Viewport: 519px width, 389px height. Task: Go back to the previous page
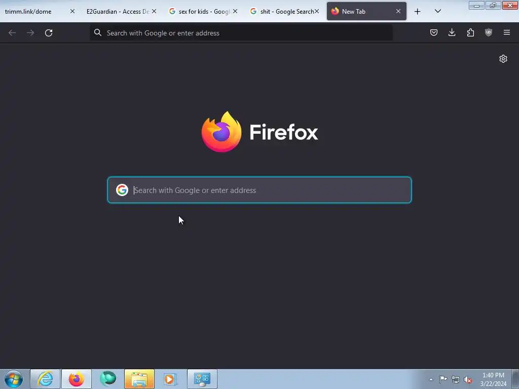[x=12, y=33]
